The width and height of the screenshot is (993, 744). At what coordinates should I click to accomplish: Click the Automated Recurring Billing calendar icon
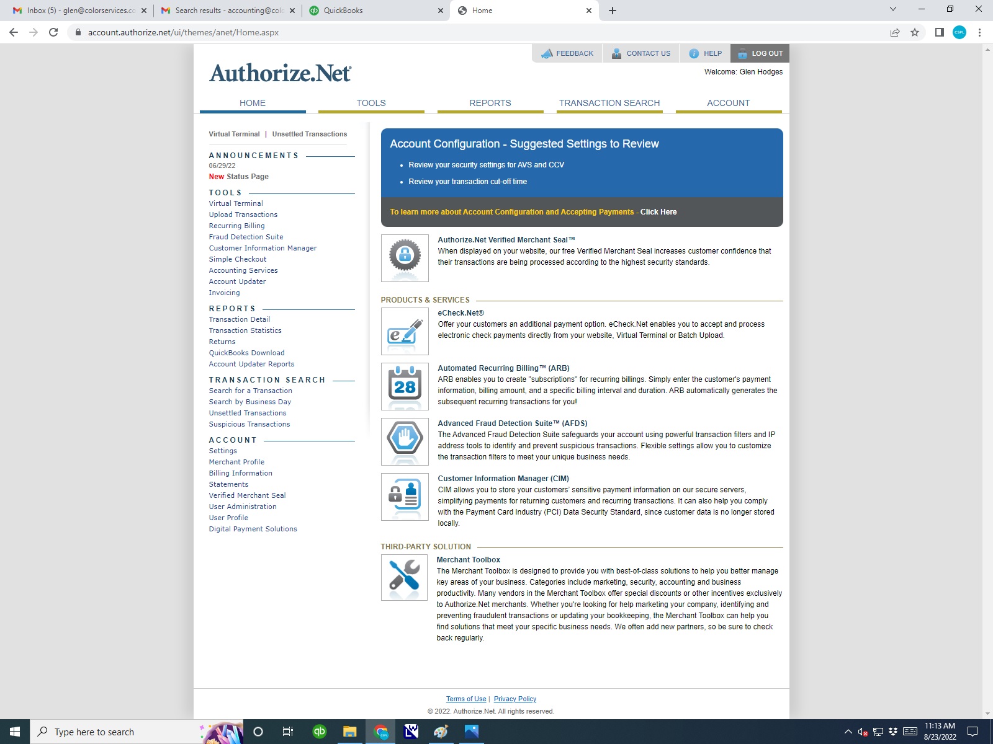(x=405, y=386)
